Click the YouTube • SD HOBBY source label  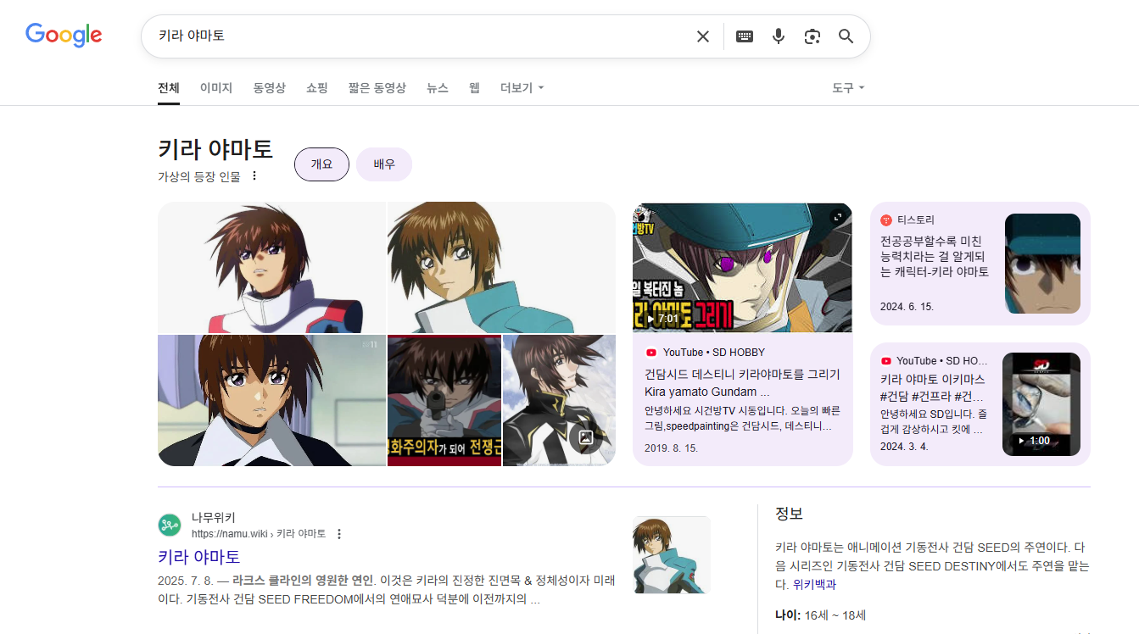tap(714, 353)
